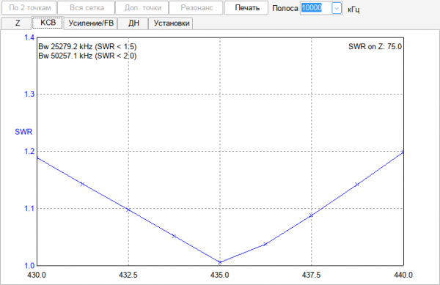Screen dimensions: 440x285
Task: Click the Вся сетка button
Action: tap(87, 8)
